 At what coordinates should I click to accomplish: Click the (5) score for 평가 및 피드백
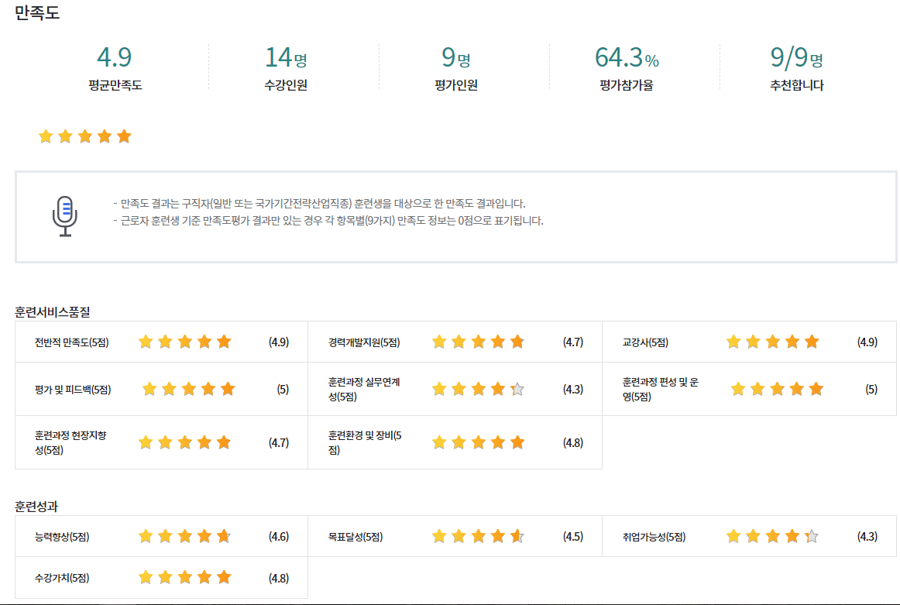point(283,389)
